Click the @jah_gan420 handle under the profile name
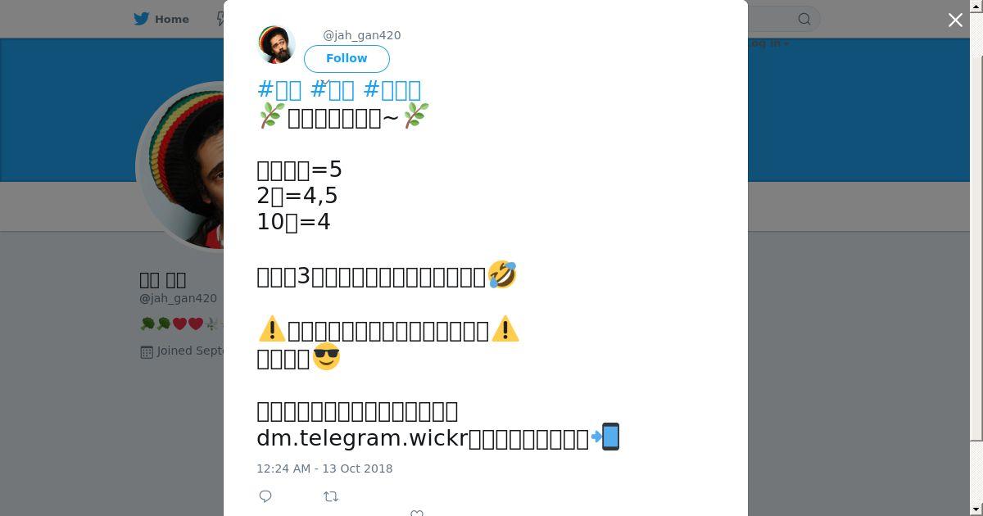The height and width of the screenshot is (516, 983). click(x=178, y=298)
